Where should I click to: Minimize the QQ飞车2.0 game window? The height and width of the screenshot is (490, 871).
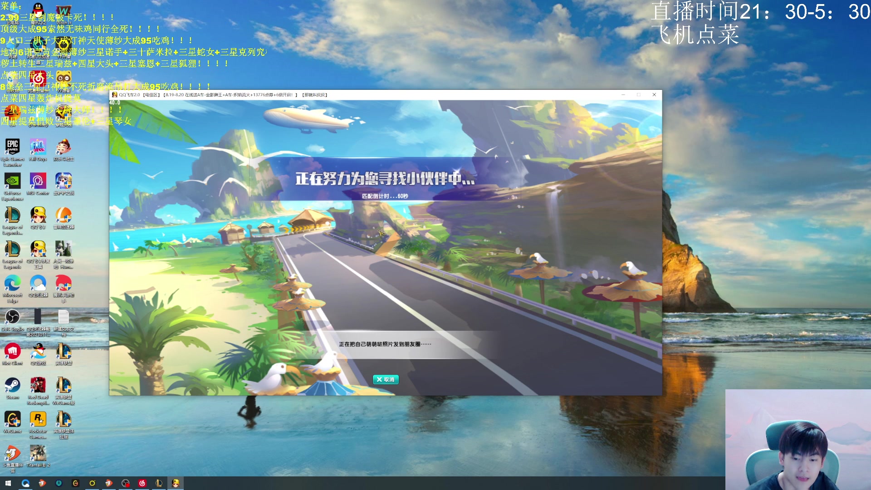click(x=623, y=95)
